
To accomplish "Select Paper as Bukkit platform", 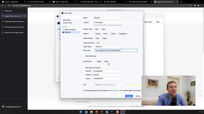I will click(x=98, y=38).
